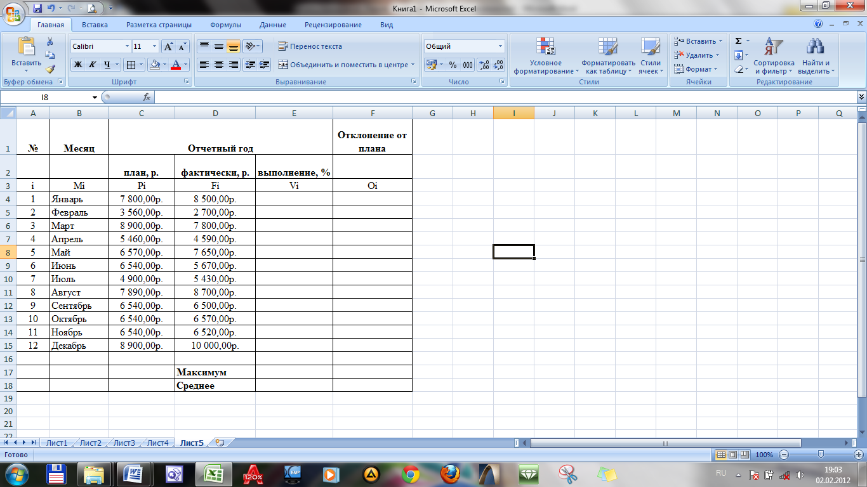The width and height of the screenshot is (867, 487).
Task: Toggle middle vertical alignment
Action: (x=218, y=46)
